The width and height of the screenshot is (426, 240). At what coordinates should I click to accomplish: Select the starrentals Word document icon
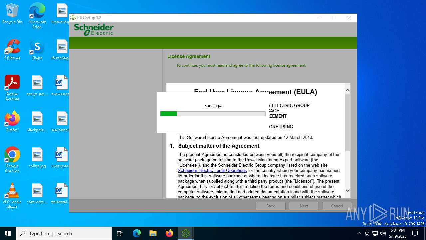60,194
